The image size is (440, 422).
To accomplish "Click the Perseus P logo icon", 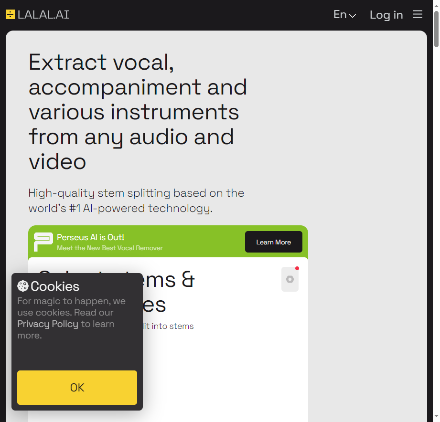I will point(43,242).
